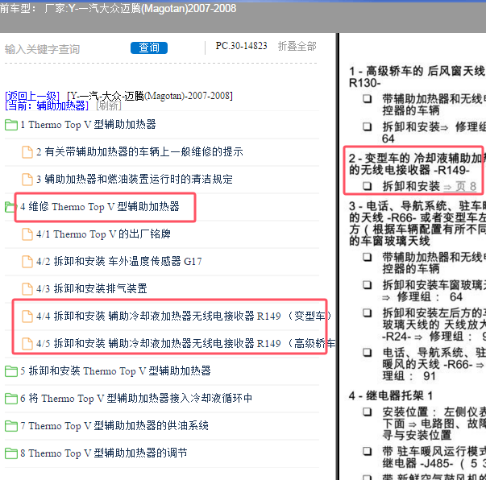Select 7 Thermo Top V 型辅助加热器的供油系统

click(x=114, y=425)
